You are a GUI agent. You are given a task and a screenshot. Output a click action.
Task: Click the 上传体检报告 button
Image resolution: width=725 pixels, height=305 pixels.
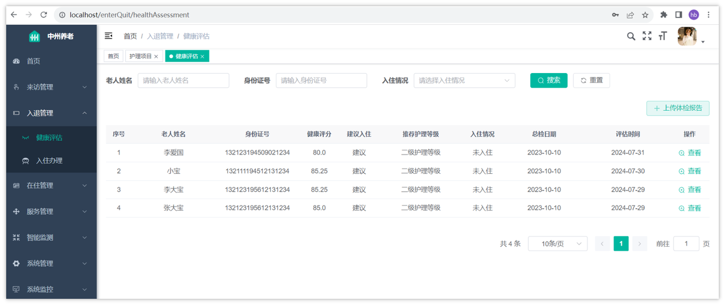coord(678,108)
